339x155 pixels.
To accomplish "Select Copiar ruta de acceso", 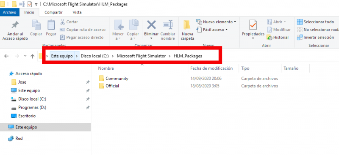I will point(83,30).
